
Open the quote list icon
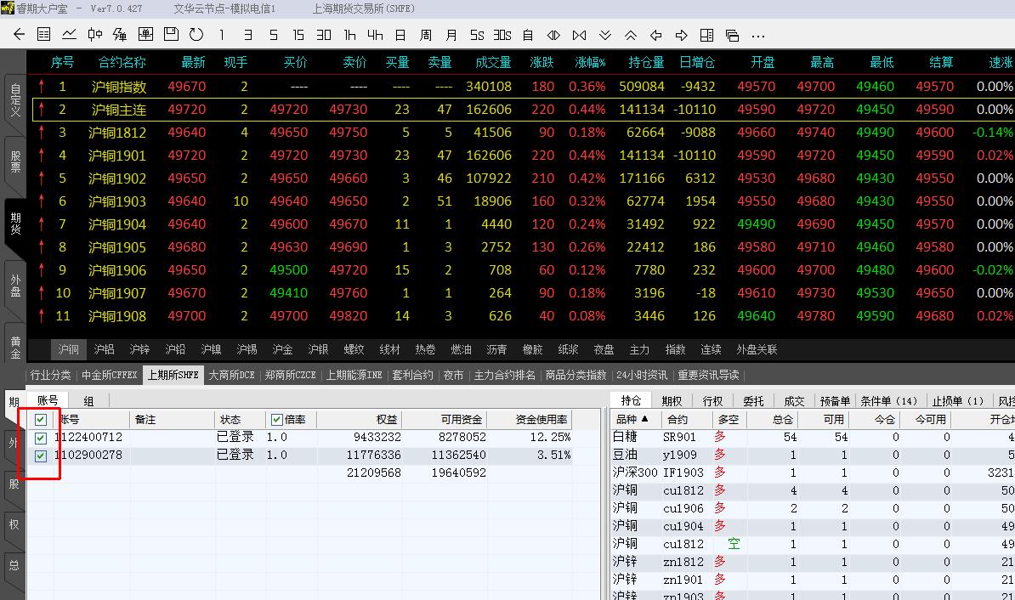coord(44,35)
